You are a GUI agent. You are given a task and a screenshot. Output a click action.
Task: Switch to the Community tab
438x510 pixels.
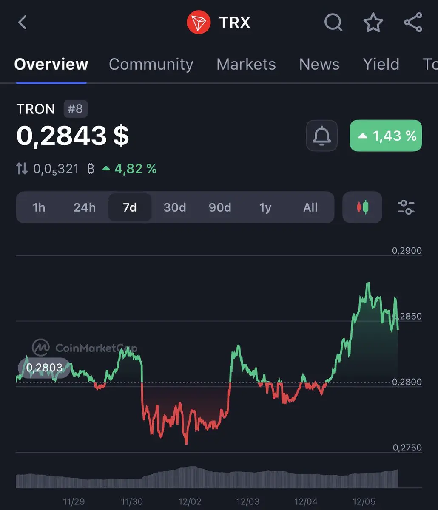(x=151, y=64)
